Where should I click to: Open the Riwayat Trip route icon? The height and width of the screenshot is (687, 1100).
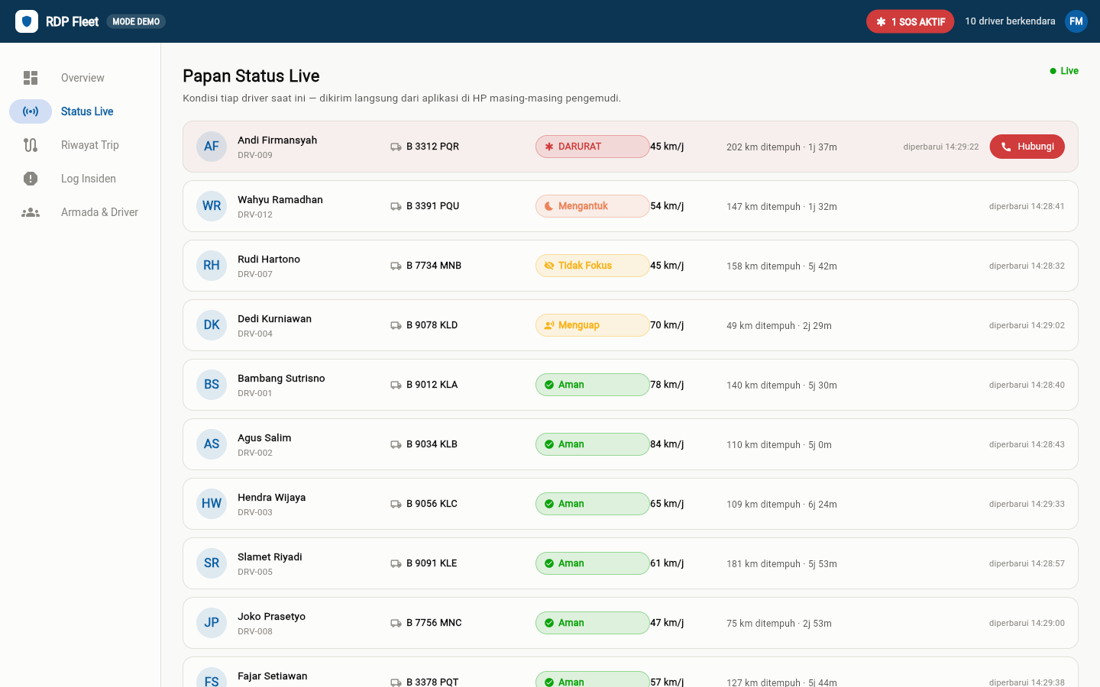coord(31,145)
